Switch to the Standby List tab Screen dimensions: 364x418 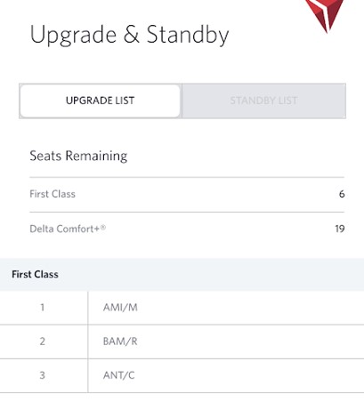coord(263,100)
